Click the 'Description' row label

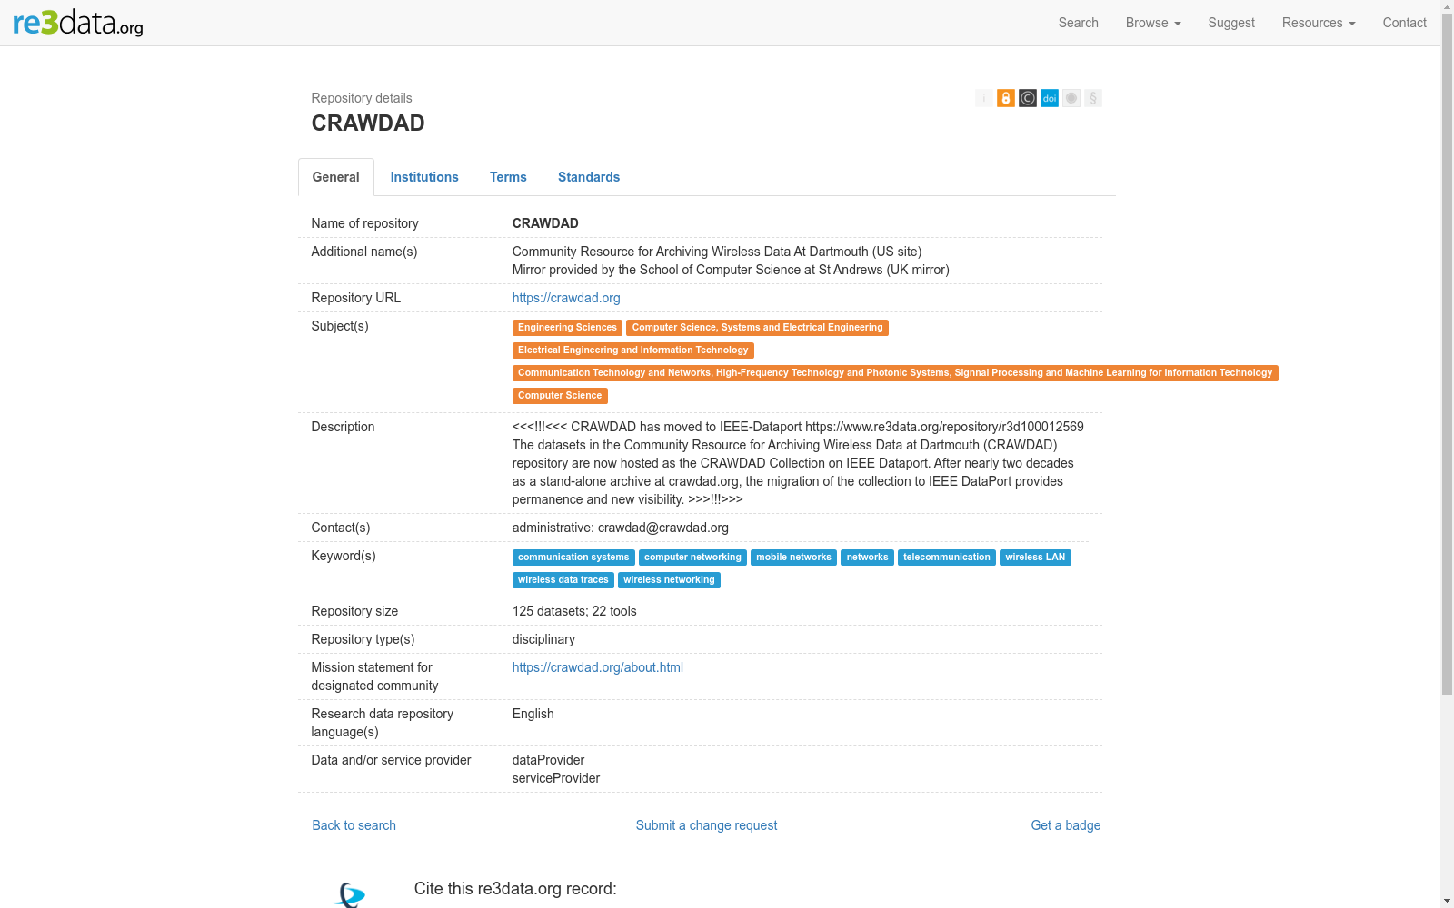click(x=344, y=427)
